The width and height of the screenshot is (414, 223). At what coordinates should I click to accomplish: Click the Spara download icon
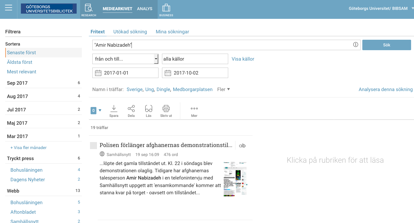point(114,109)
